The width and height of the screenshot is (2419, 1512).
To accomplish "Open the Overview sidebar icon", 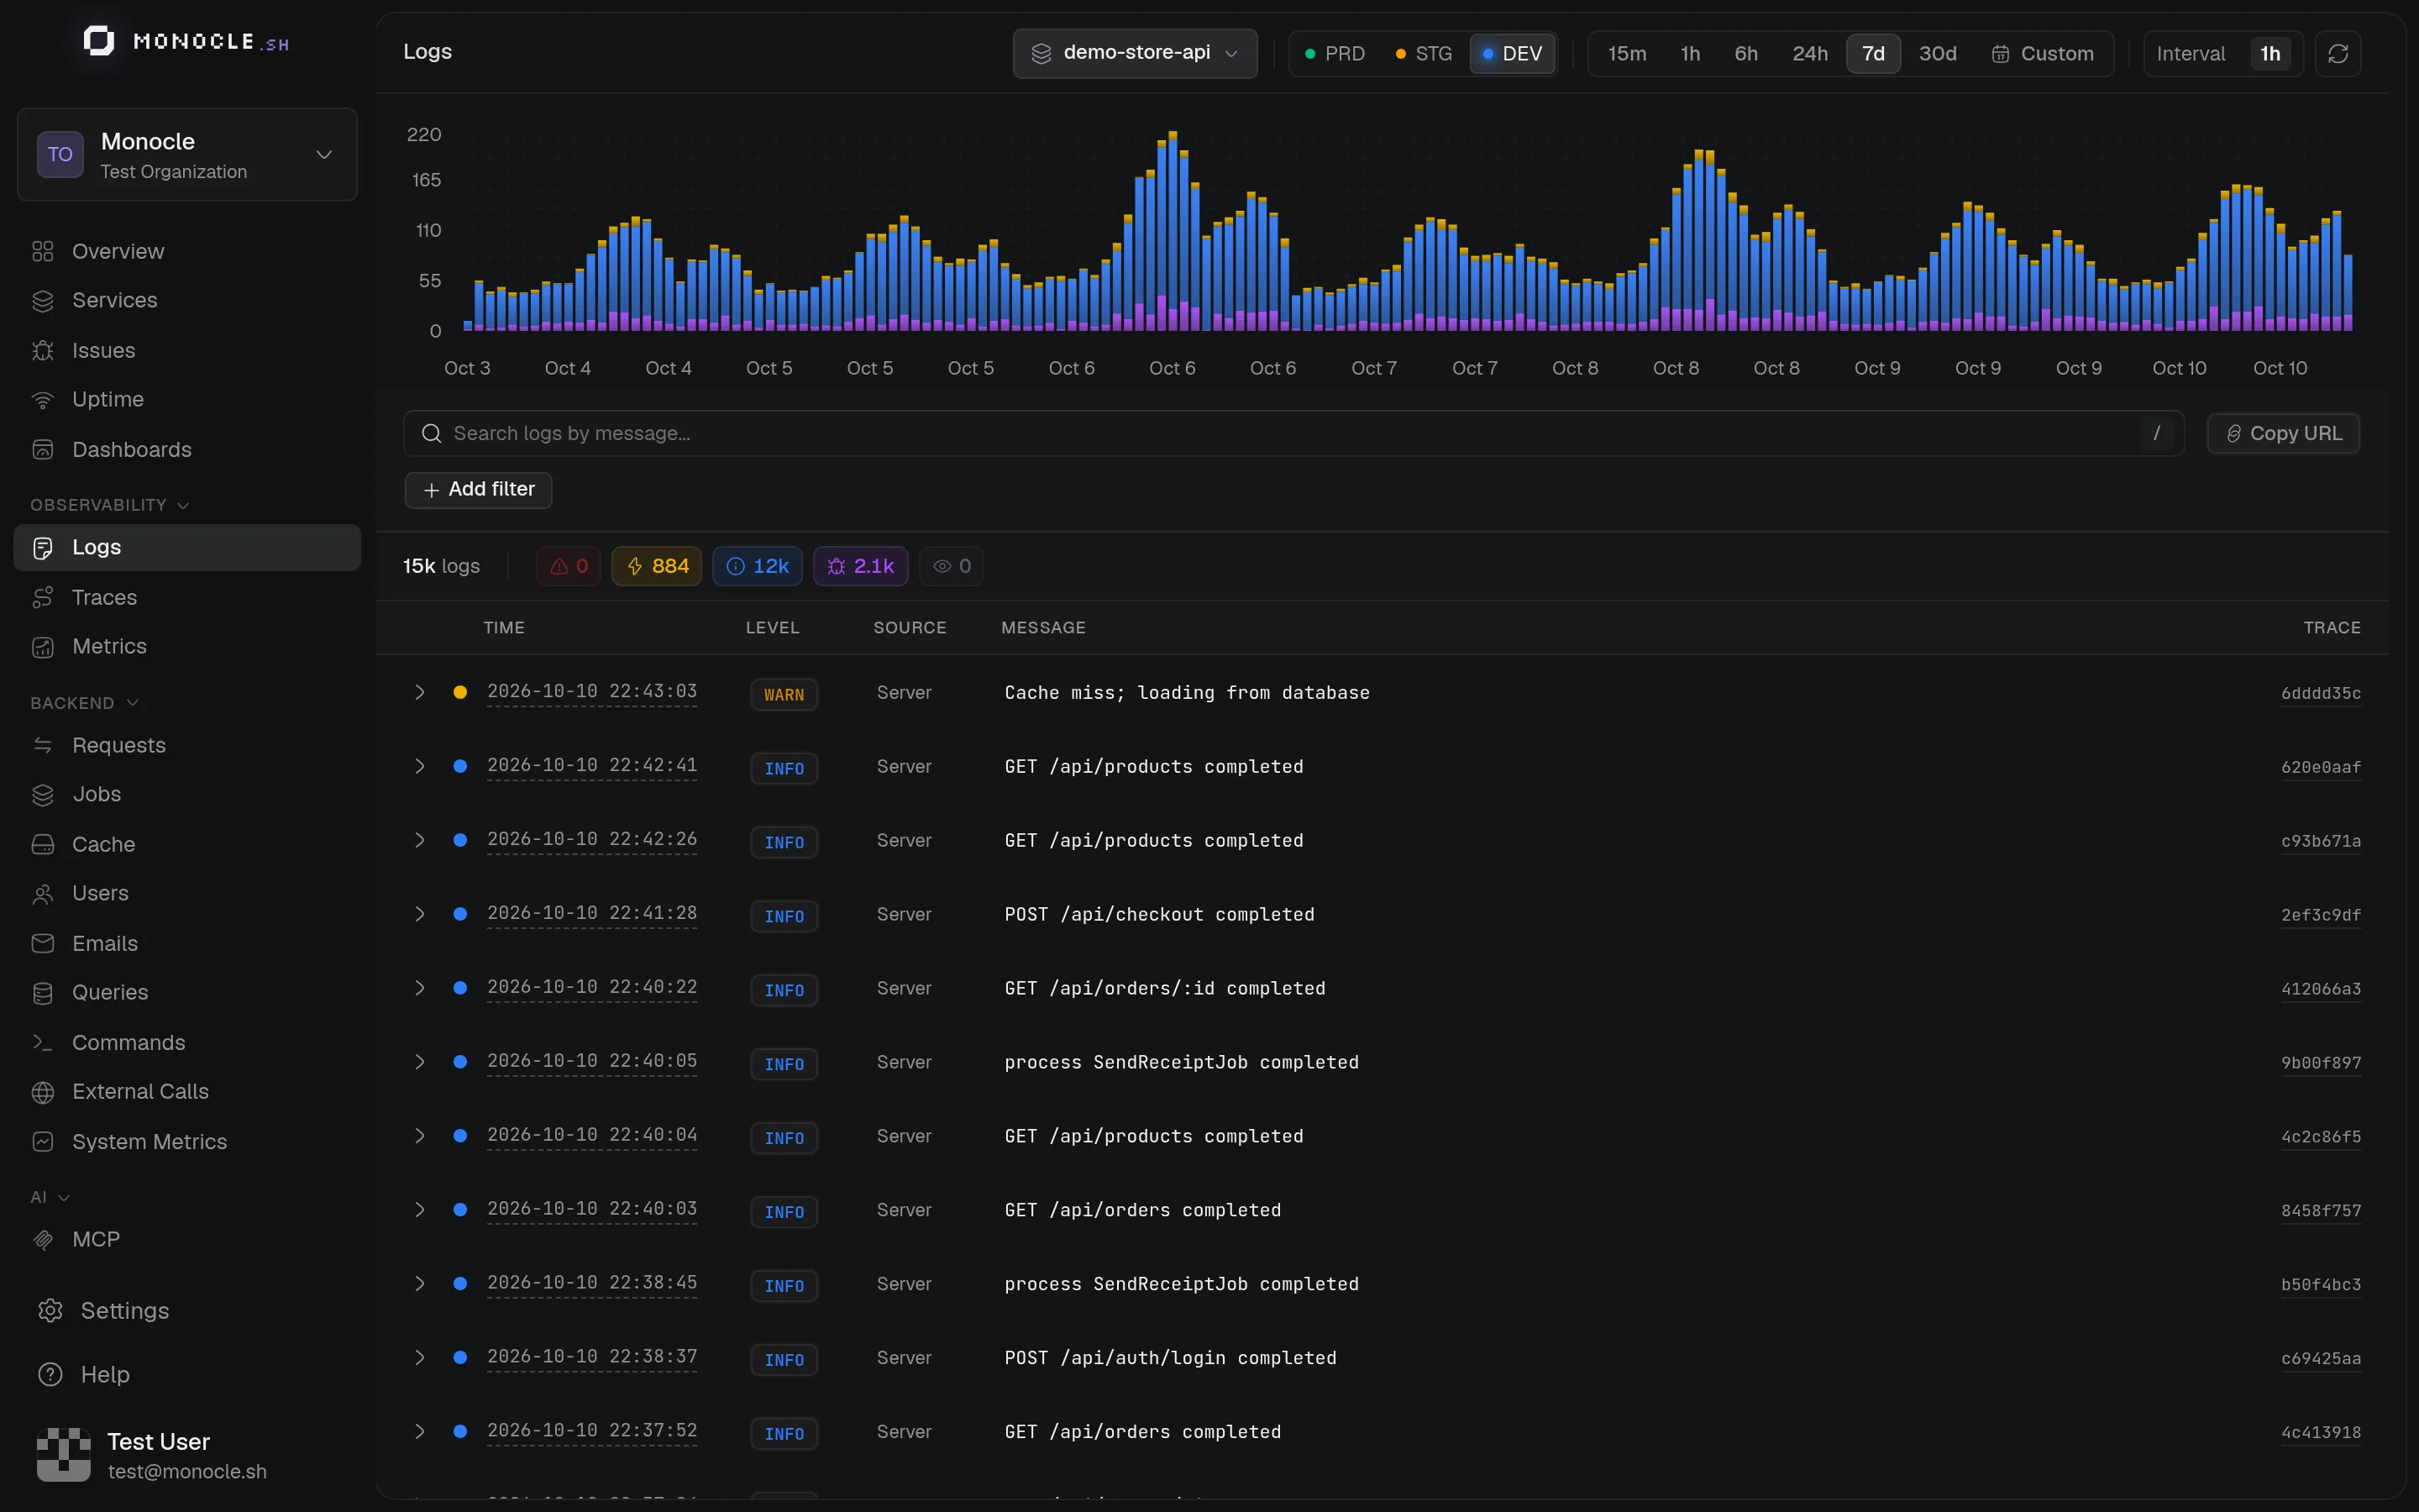I will [x=42, y=252].
